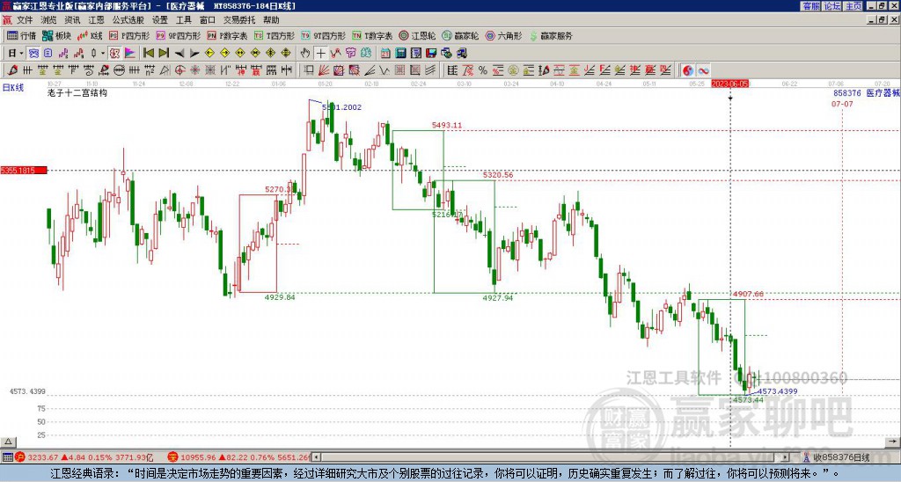The height and width of the screenshot is (482, 901).
Task: Select the hand pan tool
Action: pyautogui.click(x=305, y=54)
